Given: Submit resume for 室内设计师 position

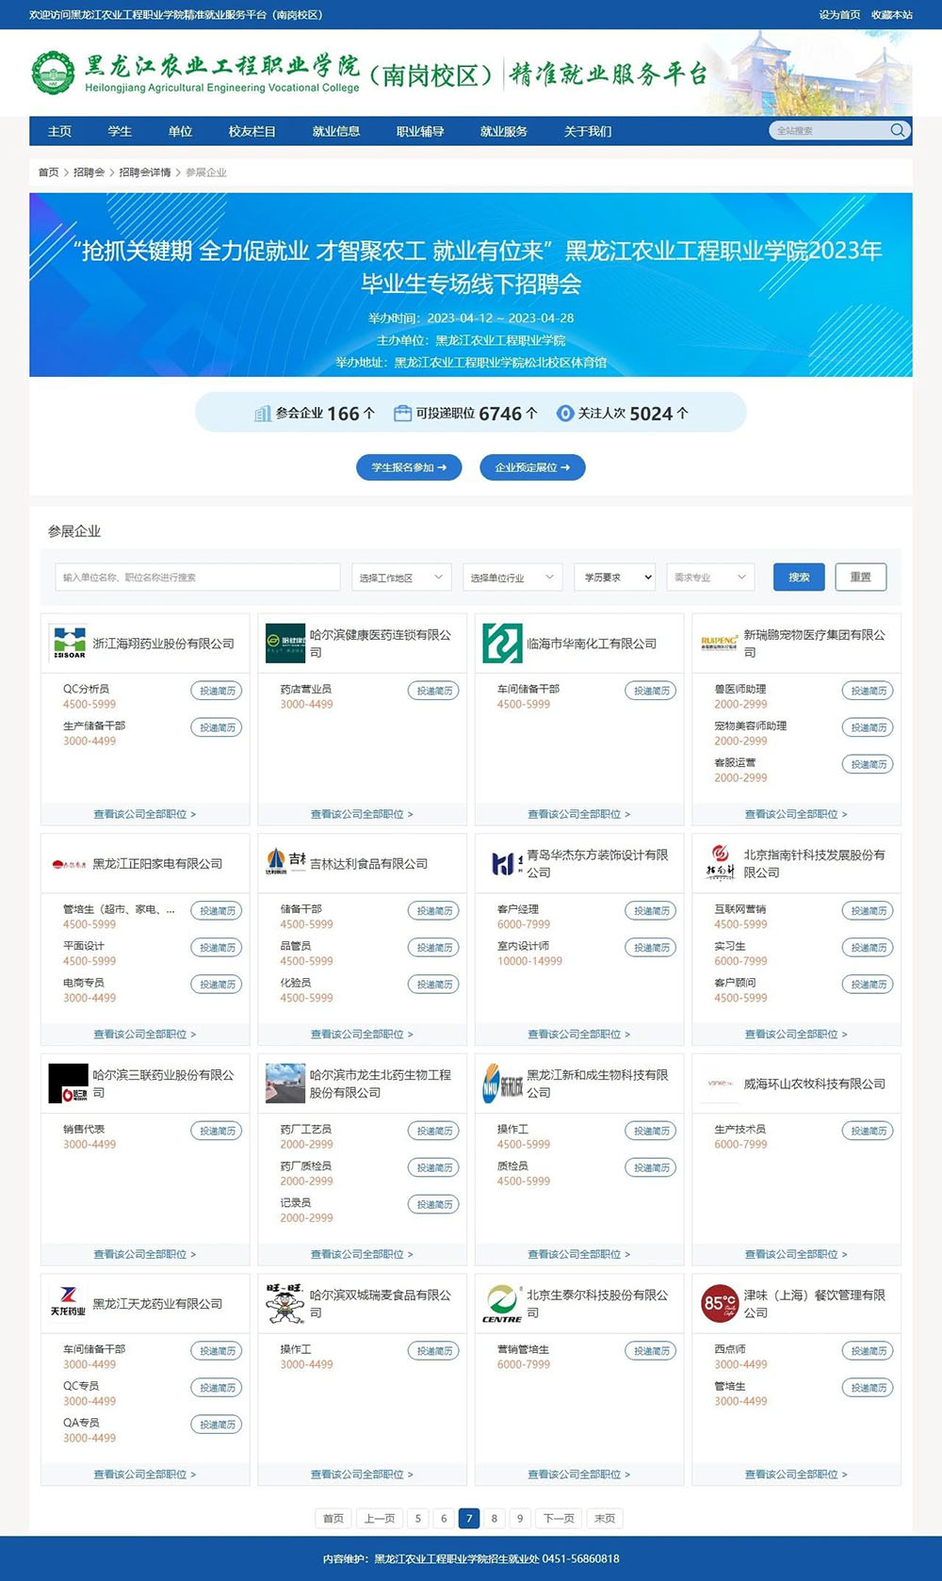Looking at the screenshot, I should (x=650, y=948).
